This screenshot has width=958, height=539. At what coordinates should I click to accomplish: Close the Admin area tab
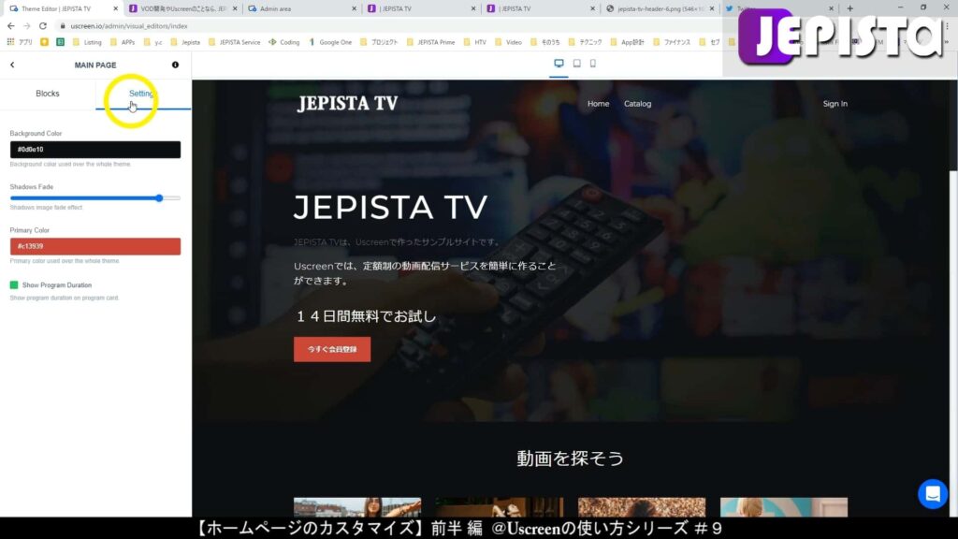point(354,8)
